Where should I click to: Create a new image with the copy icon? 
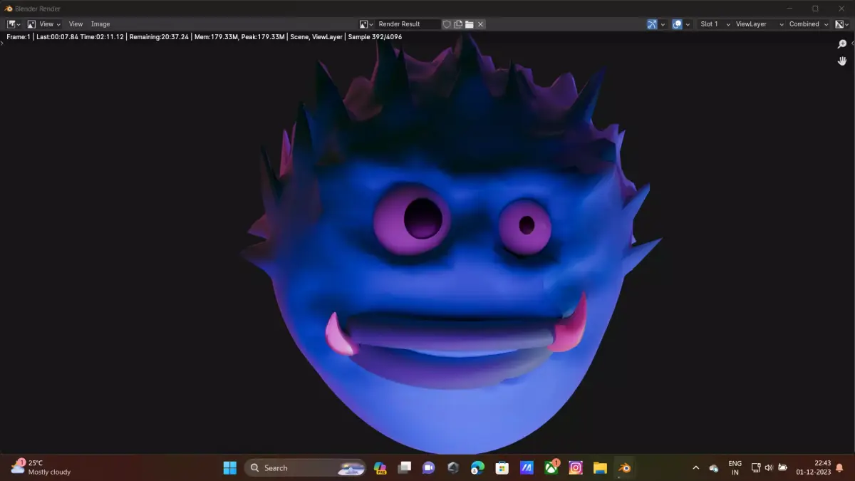(x=458, y=24)
